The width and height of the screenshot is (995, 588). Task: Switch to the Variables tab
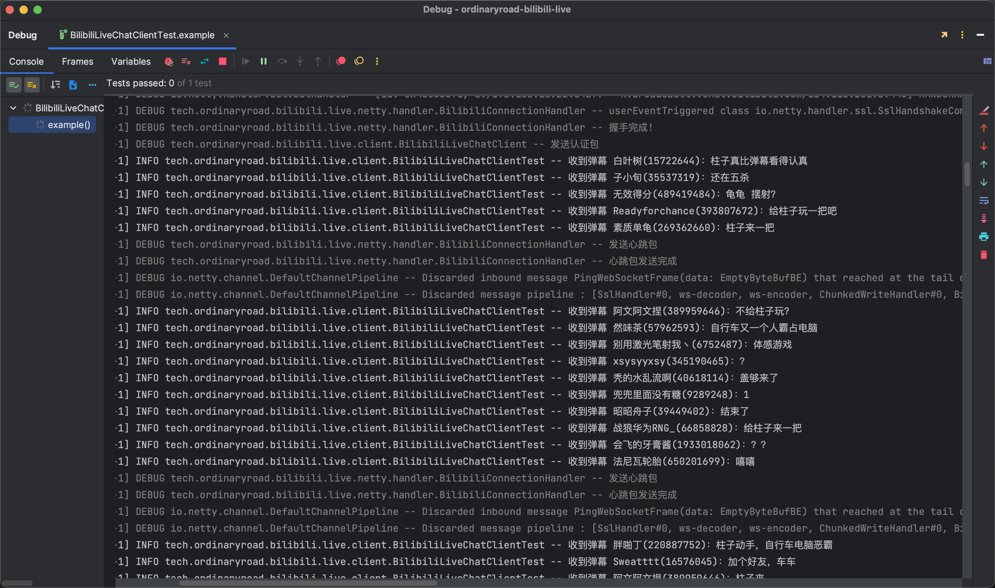coord(131,62)
